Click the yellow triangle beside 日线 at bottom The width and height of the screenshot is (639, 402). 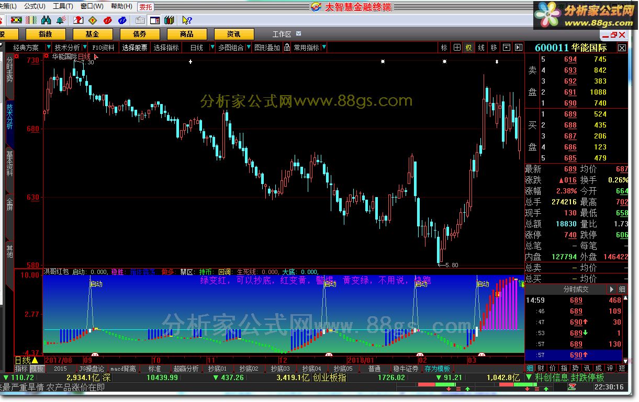click(x=35, y=360)
